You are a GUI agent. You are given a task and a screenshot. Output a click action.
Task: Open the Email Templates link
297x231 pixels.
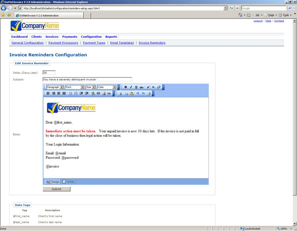(x=122, y=43)
